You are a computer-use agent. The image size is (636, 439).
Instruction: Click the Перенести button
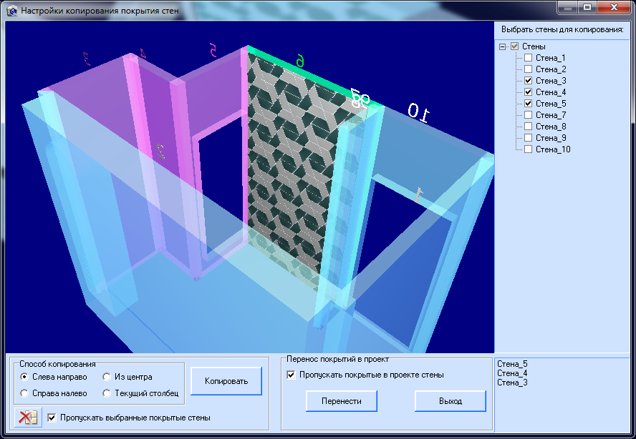(x=342, y=401)
